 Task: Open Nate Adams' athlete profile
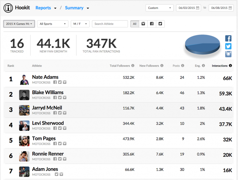click(x=45, y=77)
